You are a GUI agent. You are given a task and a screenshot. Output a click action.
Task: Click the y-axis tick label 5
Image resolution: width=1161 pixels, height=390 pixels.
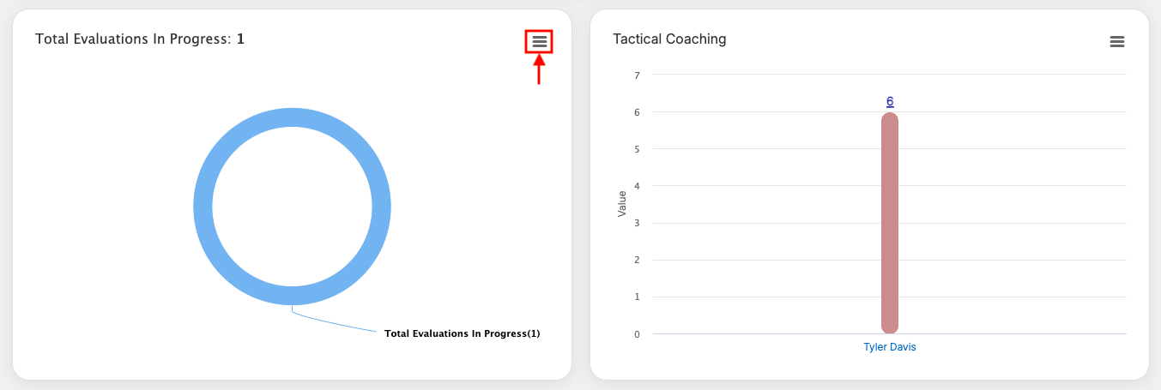(637, 149)
